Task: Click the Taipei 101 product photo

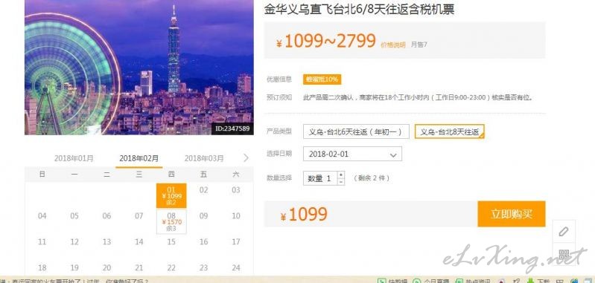Action: [139, 67]
